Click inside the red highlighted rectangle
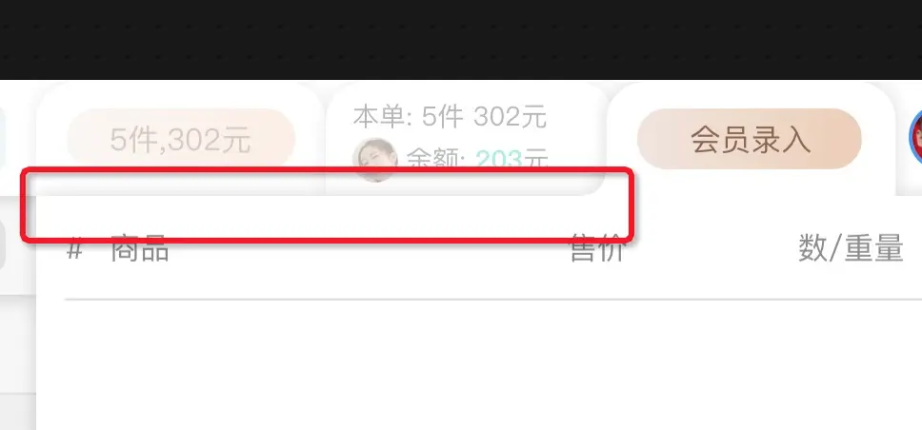This screenshot has width=922, height=430. pyautogui.click(x=327, y=205)
